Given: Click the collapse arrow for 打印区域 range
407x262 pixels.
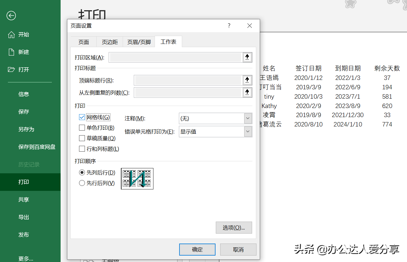Looking at the screenshot, I should [247, 57].
